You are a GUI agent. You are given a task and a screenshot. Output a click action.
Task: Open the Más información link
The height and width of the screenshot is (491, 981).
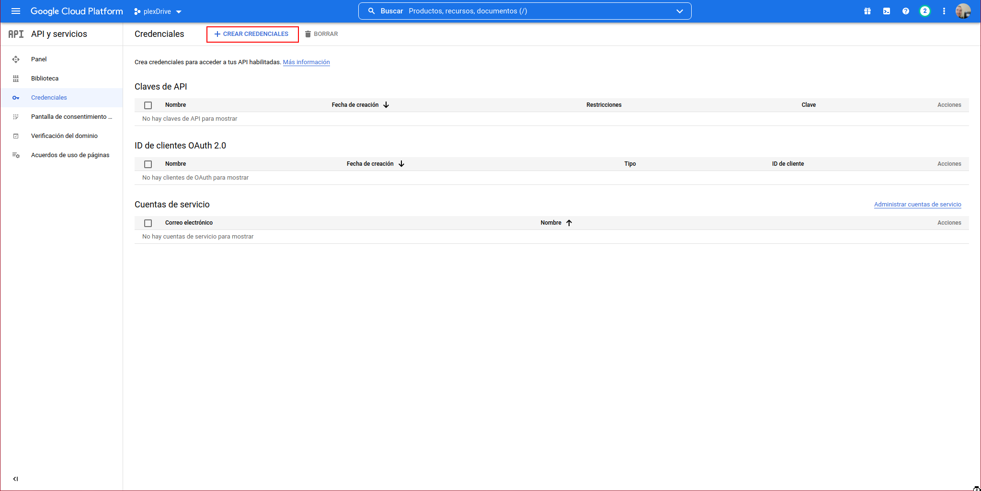(x=306, y=62)
